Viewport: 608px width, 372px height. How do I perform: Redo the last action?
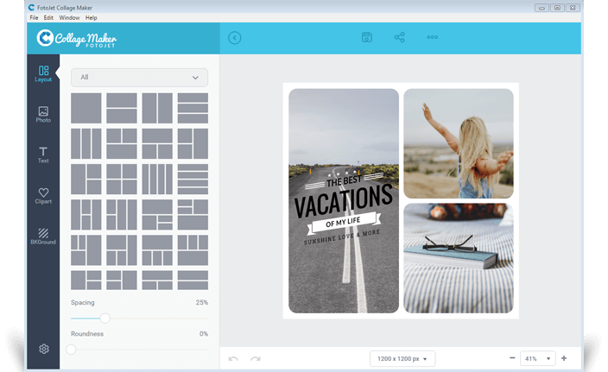pos(256,359)
